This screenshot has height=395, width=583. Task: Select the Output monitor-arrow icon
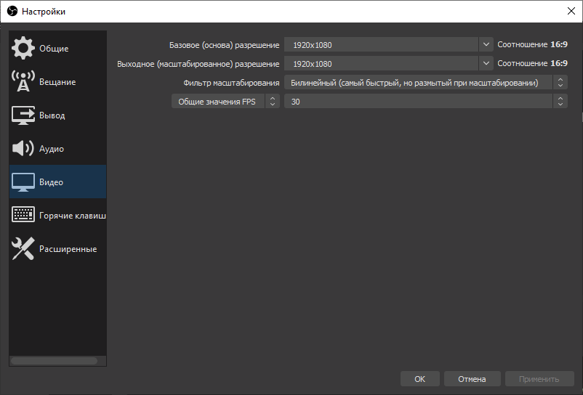coord(23,115)
